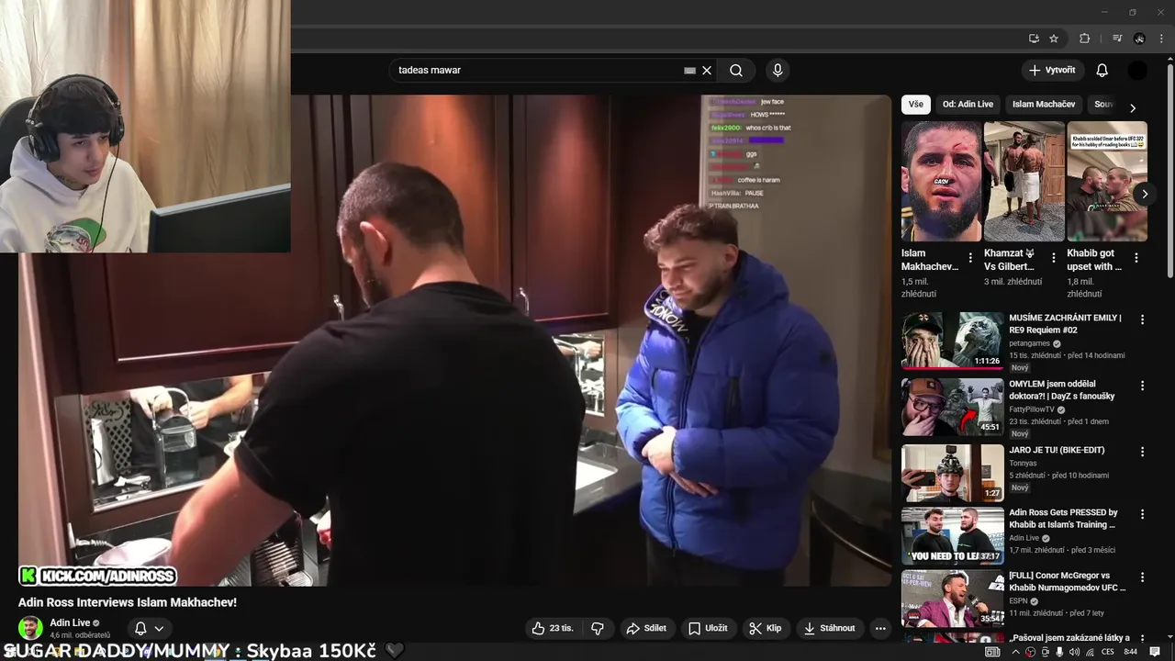The width and height of the screenshot is (1175, 661).
Task: Save the video with Uložit
Action: pyautogui.click(x=708, y=628)
